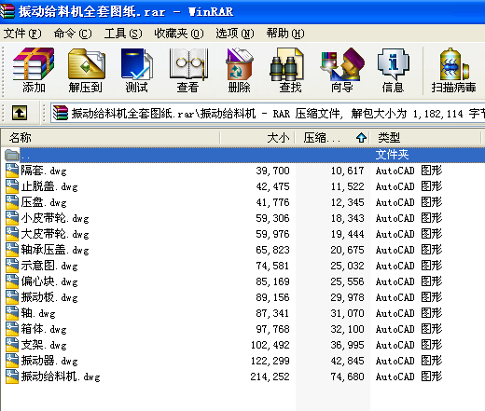The width and height of the screenshot is (485, 411).
Task: Sort by 类型 column header
Action: pyautogui.click(x=425, y=138)
